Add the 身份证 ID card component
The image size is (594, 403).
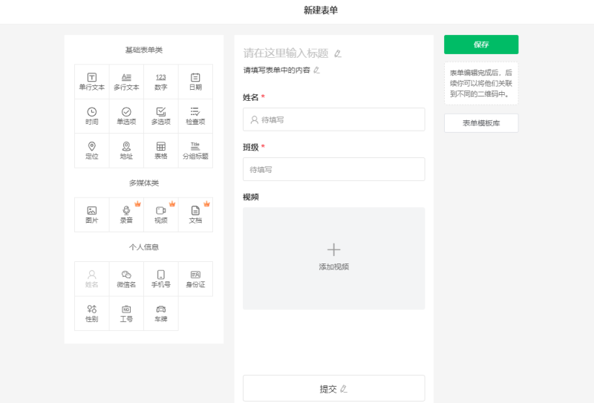tap(195, 279)
